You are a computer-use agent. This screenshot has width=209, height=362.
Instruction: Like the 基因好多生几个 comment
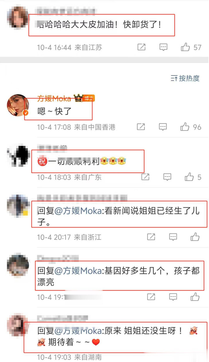point(195,297)
